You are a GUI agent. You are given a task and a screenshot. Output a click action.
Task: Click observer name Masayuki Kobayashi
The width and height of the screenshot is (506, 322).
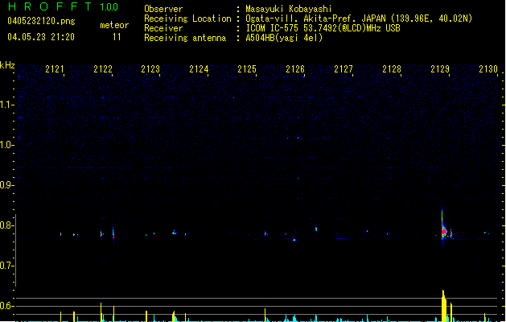coord(289,9)
